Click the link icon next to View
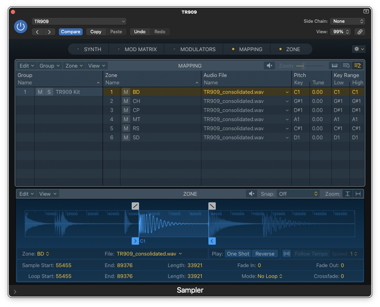Screen dimensions: 380x307 [360, 32]
